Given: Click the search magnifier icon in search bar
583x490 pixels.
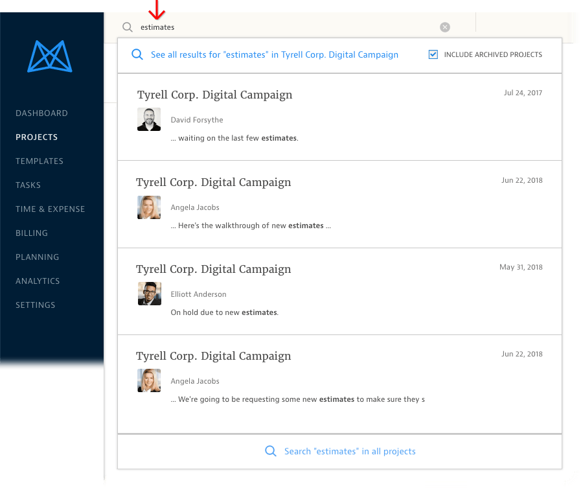Looking at the screenshot, I should pyautogui.click(x=128, y=27).
